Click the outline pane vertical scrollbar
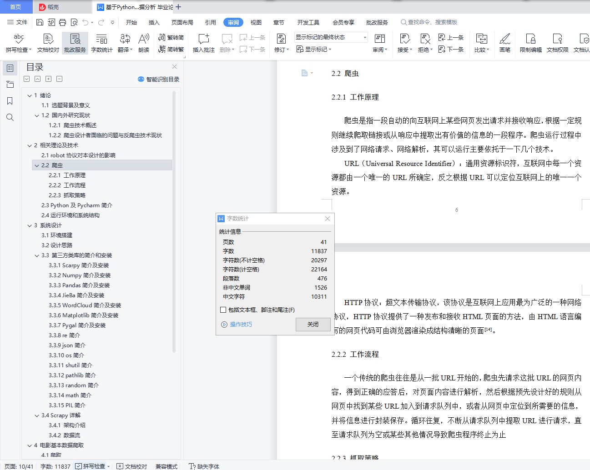 (174, 221)
